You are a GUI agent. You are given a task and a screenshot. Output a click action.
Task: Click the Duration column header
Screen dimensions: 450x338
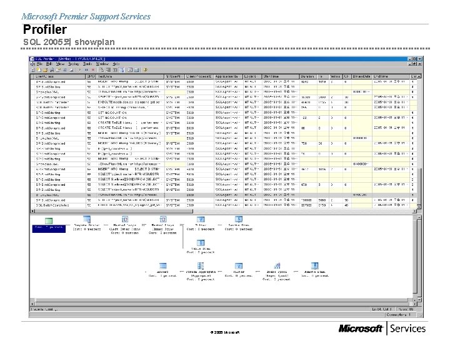coord(308,76)
